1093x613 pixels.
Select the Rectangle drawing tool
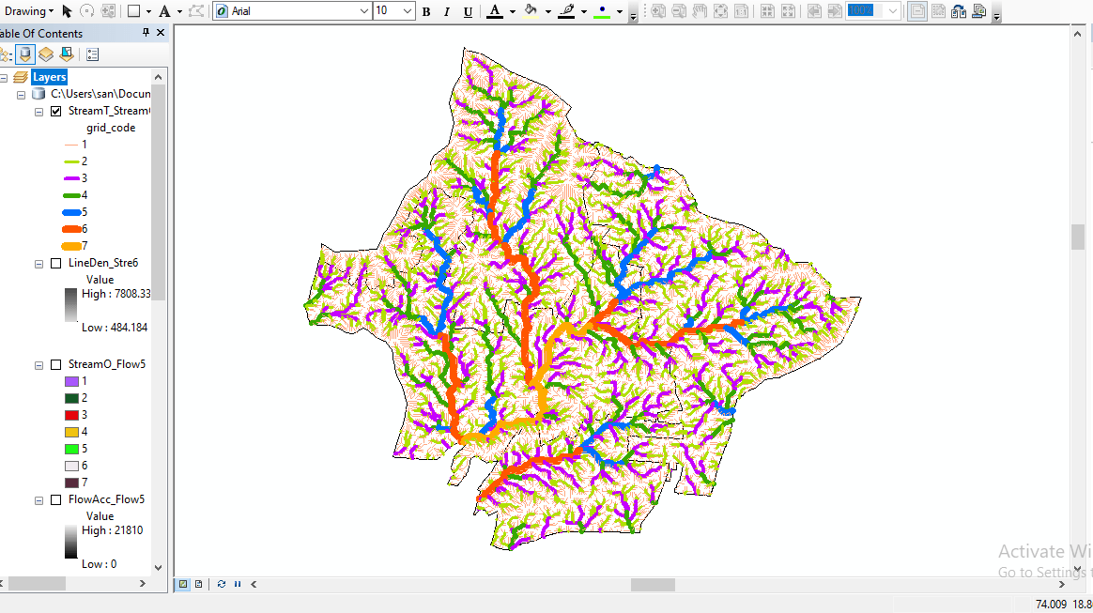[134, 11]
